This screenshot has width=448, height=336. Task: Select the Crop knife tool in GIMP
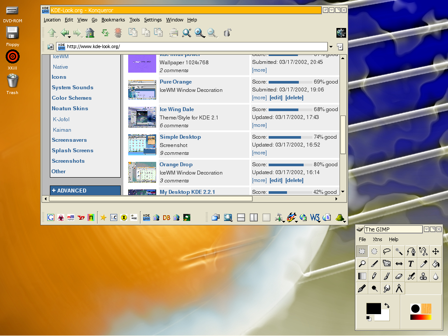[374, 264]
